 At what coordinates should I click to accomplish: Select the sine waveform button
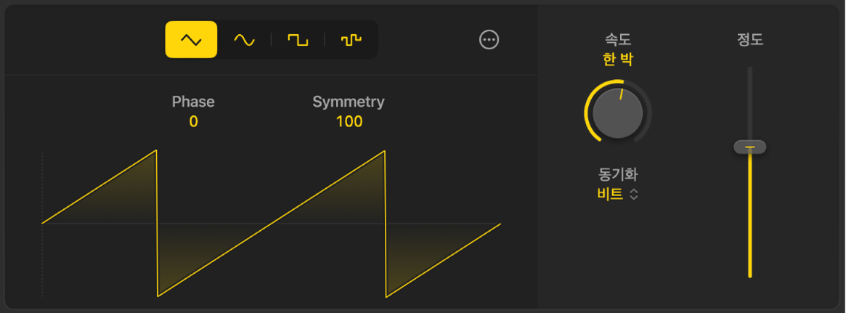pyautogui.click(x=244, y=40)
